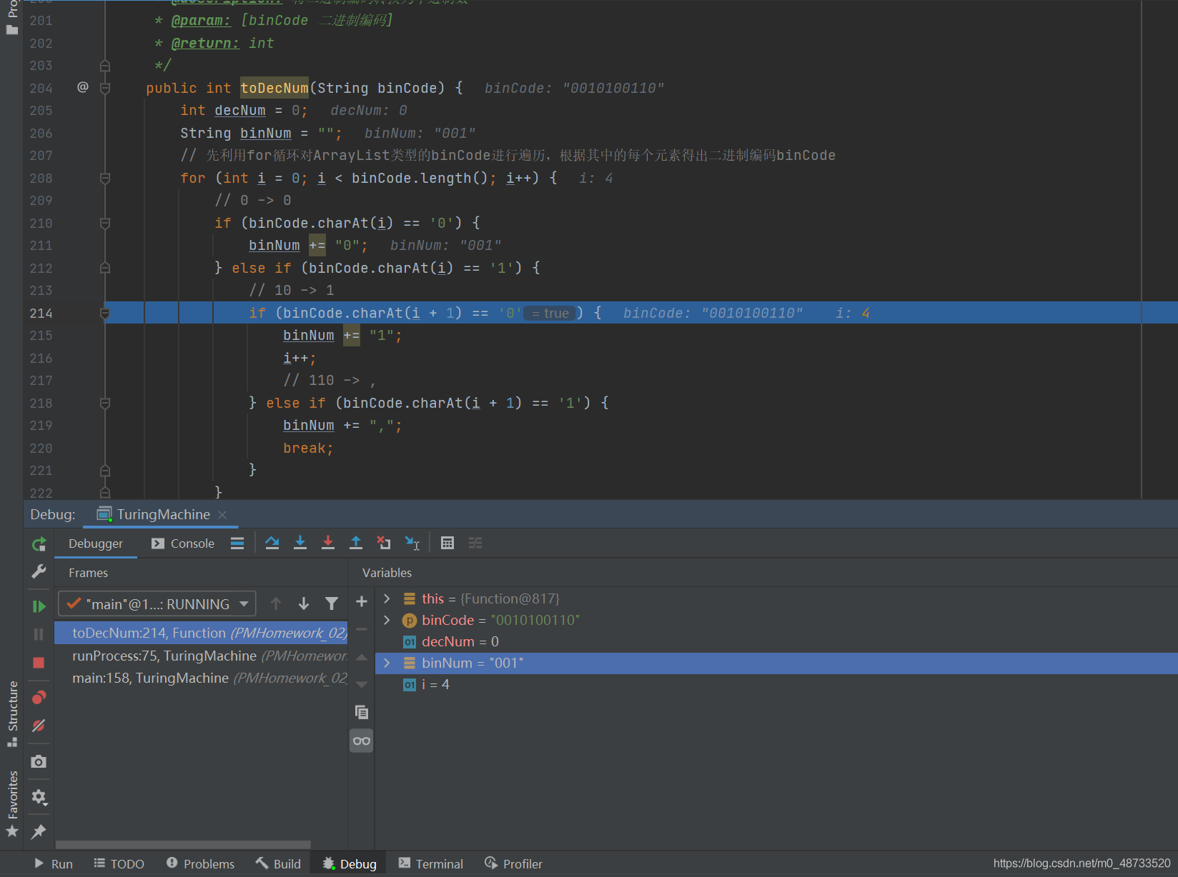The image size is (1178, 877).
Task: Click the Run to Cursor icon
Action: pos(412,543)
